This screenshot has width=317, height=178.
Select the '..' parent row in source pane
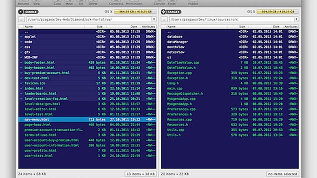coord(87,31)
